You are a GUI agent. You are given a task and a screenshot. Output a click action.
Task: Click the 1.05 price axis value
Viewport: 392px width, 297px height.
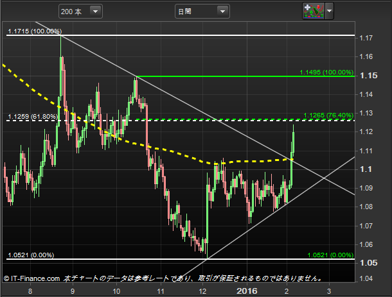(x=368, y=263)
